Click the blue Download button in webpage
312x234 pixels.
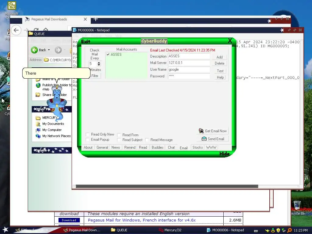click(69, 220)
